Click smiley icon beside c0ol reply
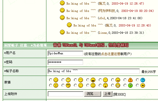Image resolution: width=158 pixels, height=101 pixels. 62,18
